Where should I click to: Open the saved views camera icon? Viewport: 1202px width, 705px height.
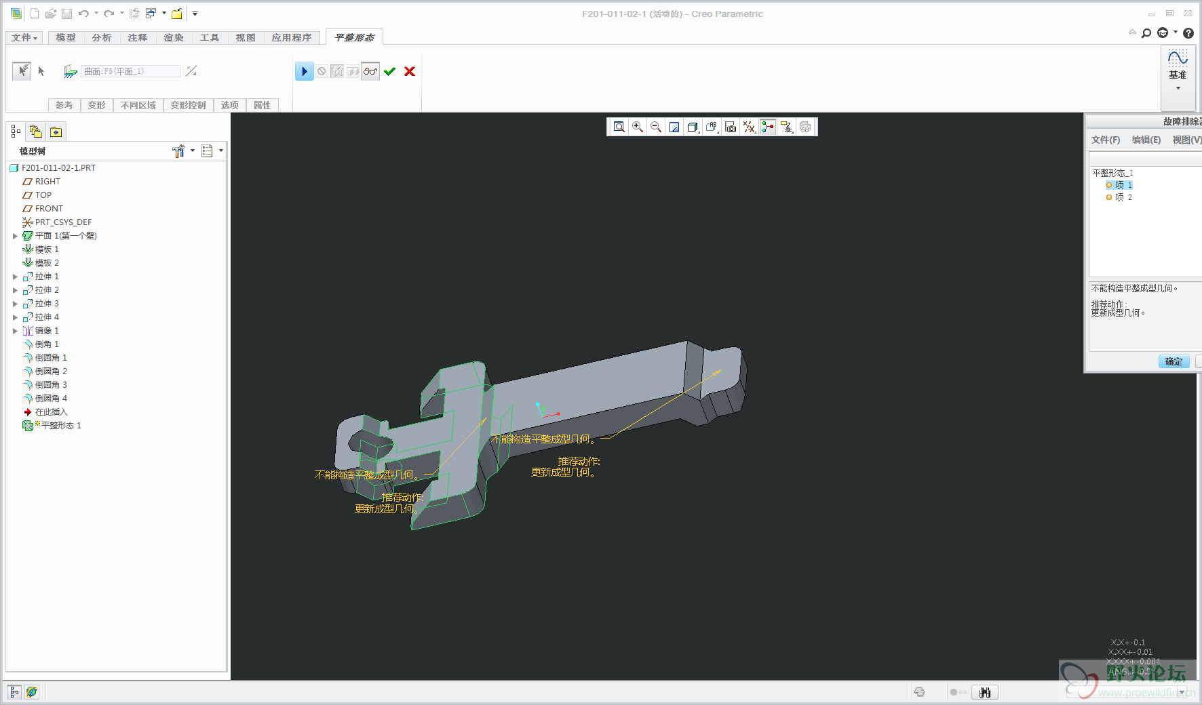pyautogui.click(x=731, y=127)
